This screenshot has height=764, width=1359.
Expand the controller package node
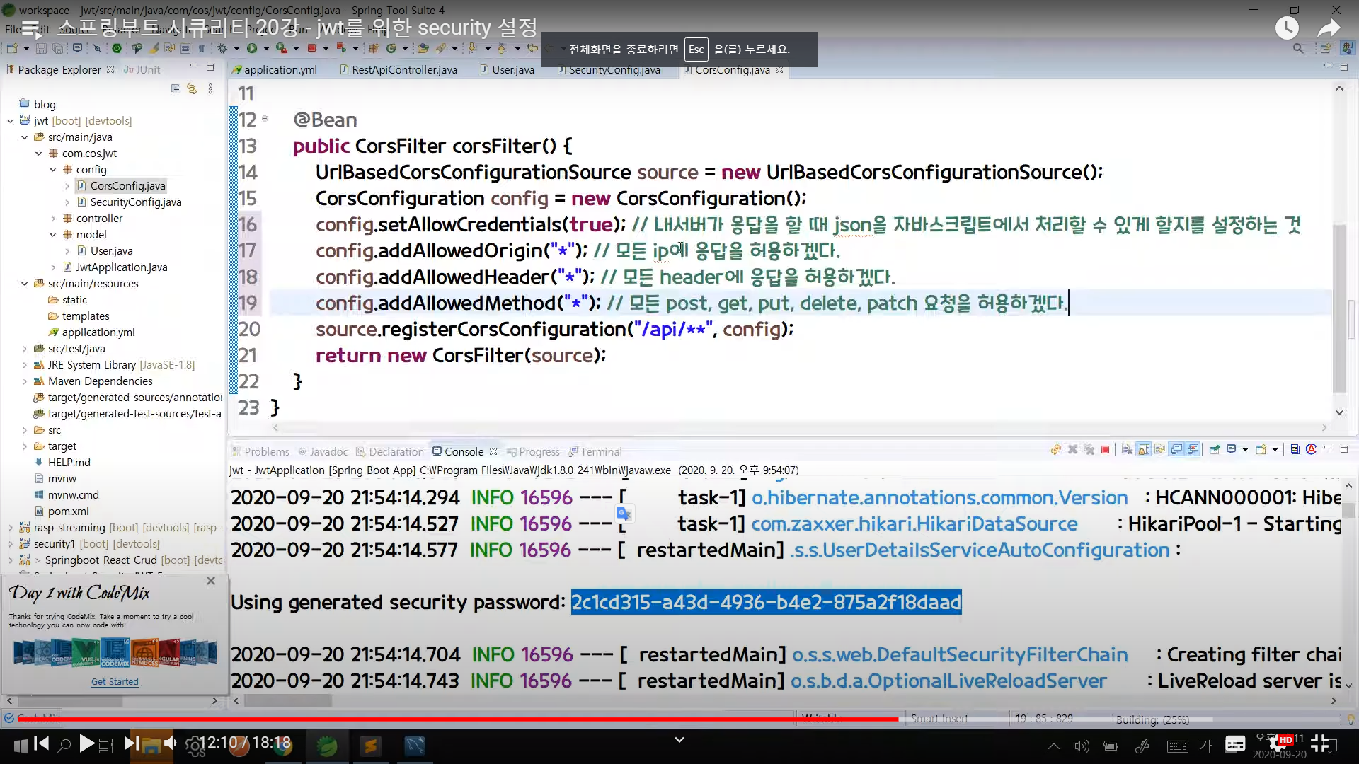pyautogui.click(x=53, y=219)
